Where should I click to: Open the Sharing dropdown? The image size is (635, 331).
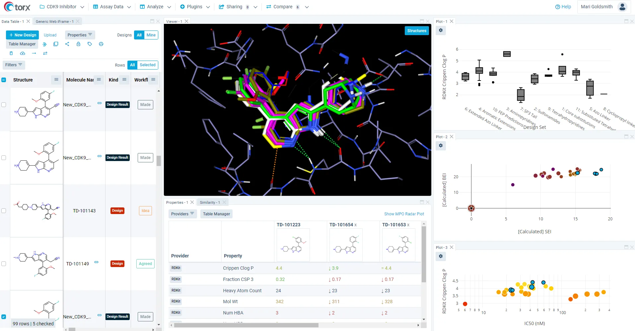pos(238,7)
